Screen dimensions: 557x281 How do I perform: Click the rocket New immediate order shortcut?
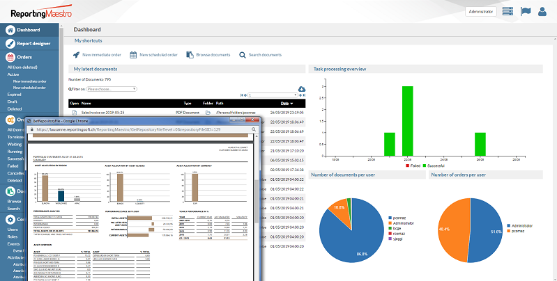[77, 54]
